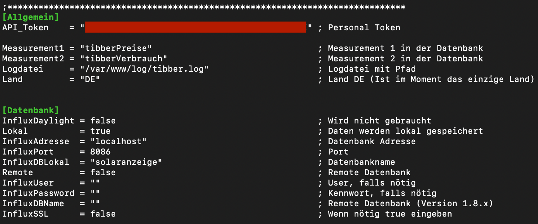The image size is (538, 224).
Task: Click the redacted API_Token value
Action: click(195, 27)
